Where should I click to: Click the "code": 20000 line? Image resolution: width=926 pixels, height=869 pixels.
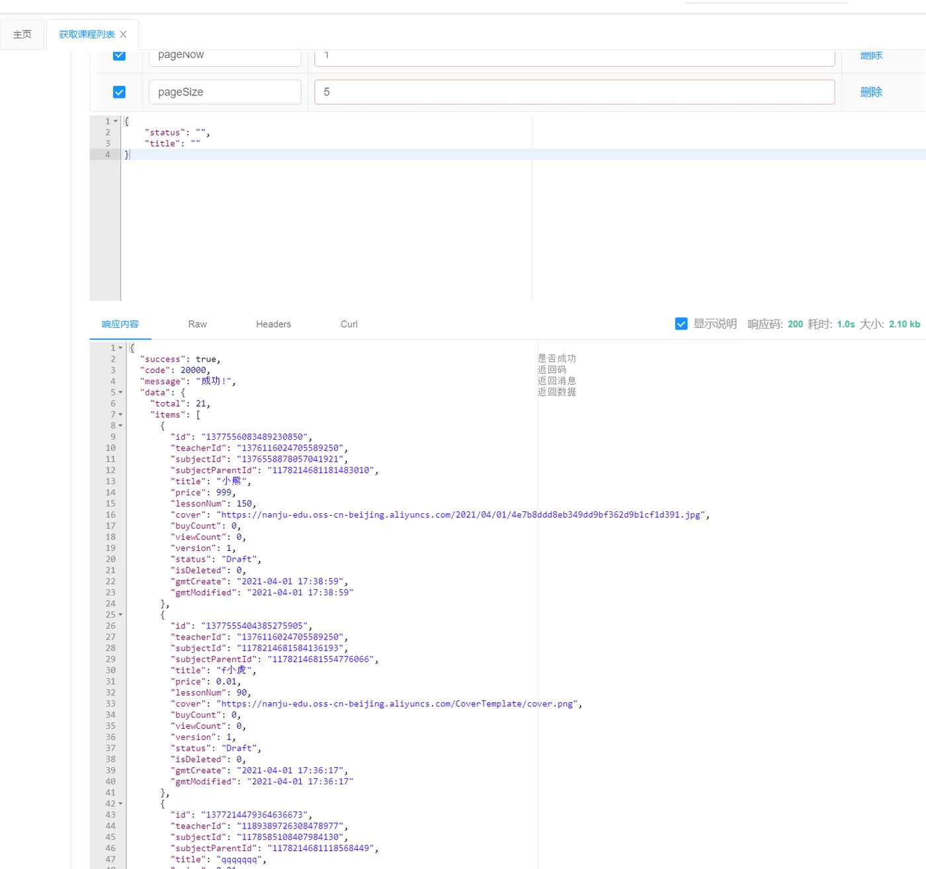pyautogui.click(x=175, y=370)
